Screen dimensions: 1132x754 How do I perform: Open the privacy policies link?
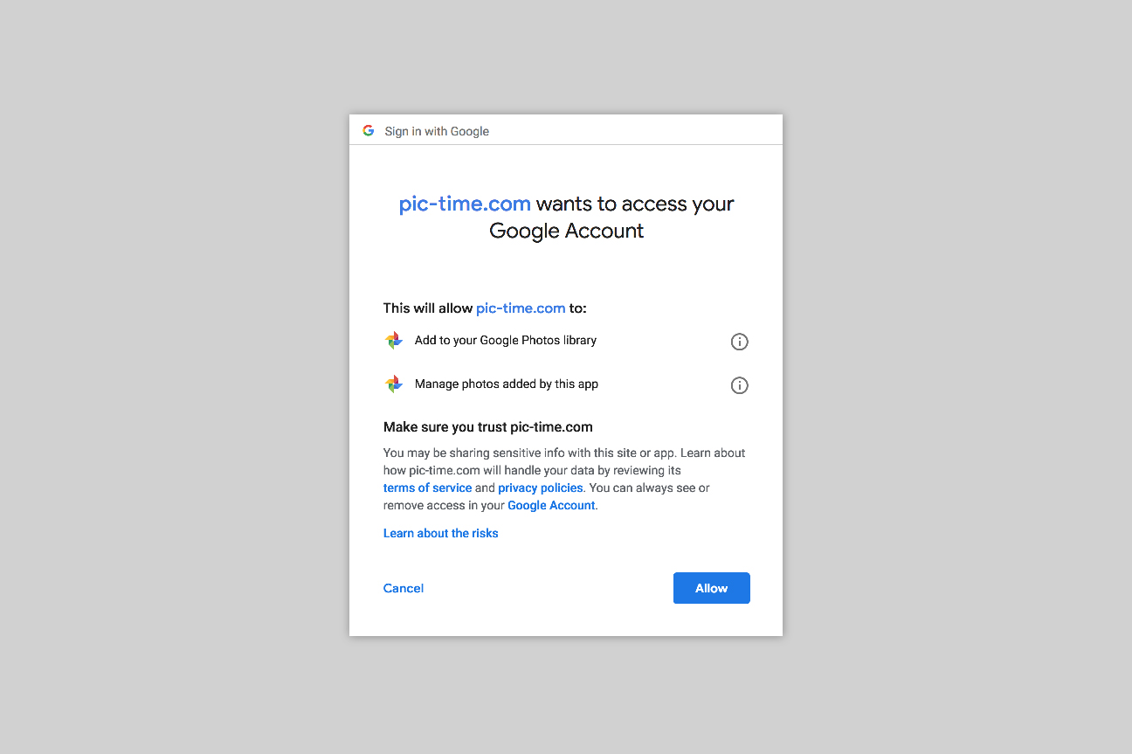point(540,488)
